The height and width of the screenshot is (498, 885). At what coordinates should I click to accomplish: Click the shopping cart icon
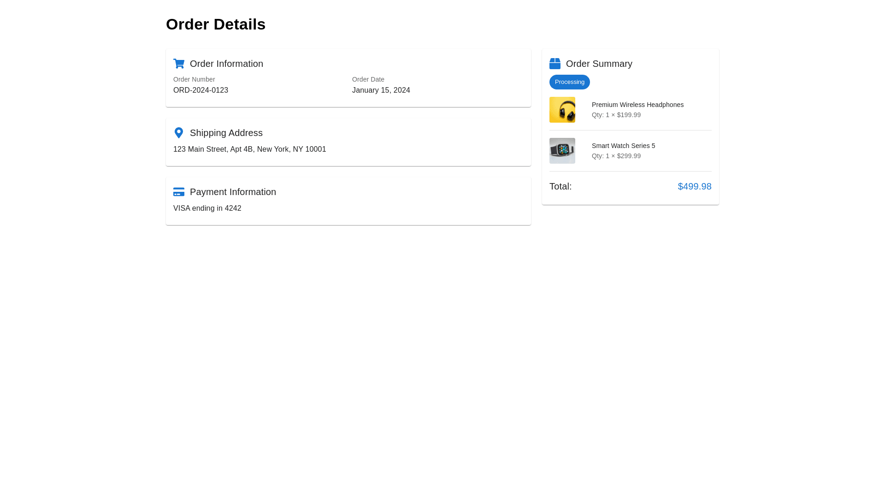pyautogui.click(x=179, y=64)
